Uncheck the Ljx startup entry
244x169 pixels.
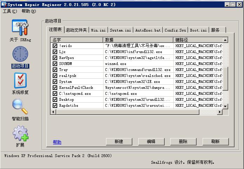tap(55, 52)
